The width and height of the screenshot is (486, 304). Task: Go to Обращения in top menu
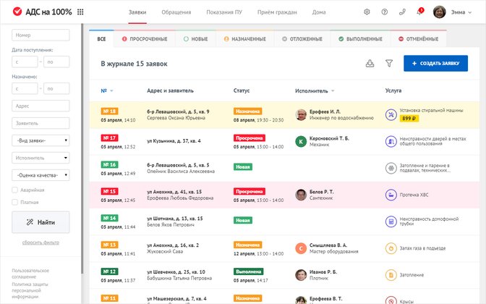coord(176,12)
